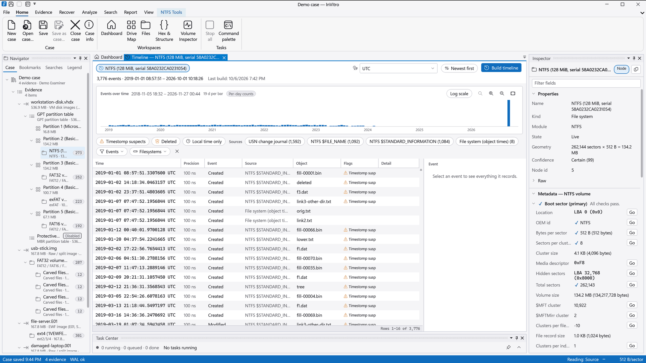Clear the active event filters
Viewport: 646px width, 363px height.
[x=177, y=151]
